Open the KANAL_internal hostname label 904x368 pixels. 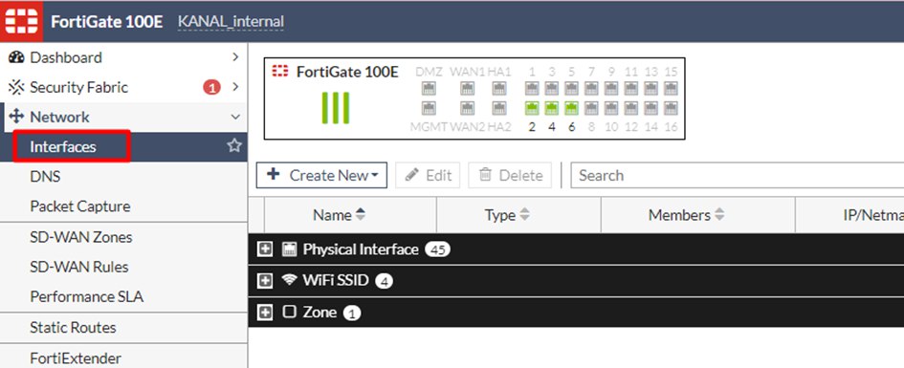[x=231, y=22]
